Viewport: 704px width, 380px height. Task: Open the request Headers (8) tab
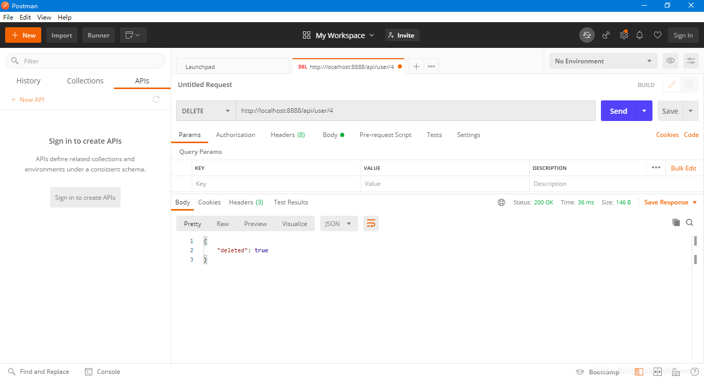pyautogui.click(x=288, y=135)
